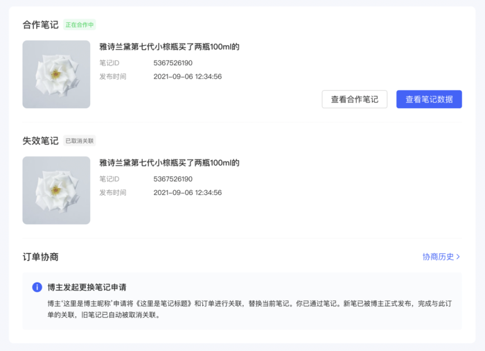Click the note ID number under 合作笔记
The width and height of the screenshot is (485, 351).
[x=173, y=63]
